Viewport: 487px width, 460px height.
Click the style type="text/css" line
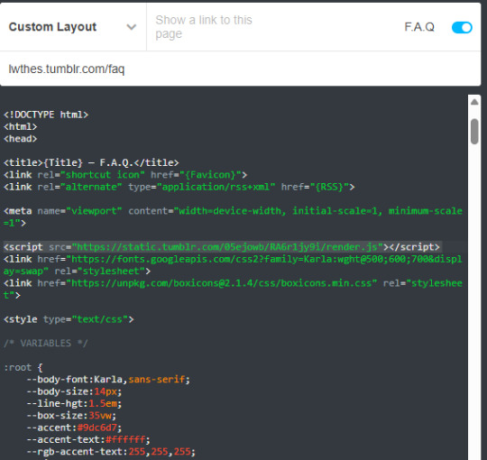(69, 319)
